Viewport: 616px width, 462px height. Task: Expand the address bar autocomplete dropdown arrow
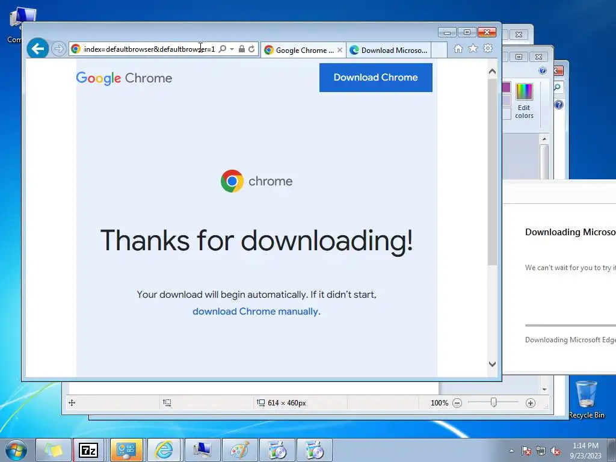click(232, 49)
